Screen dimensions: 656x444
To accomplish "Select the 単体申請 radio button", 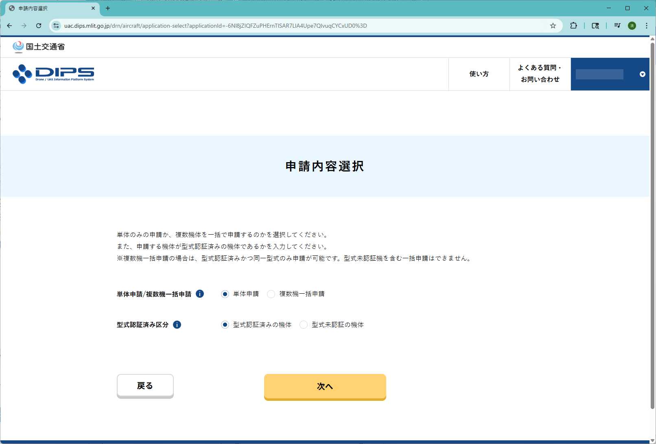I will pyautogui.click(x=225, y=294).
